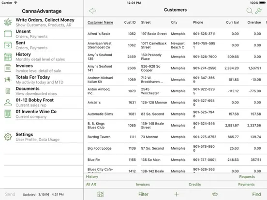267x200 pixels.
Task: Click Cust ID 1111
Action: [x=133, y=137]
